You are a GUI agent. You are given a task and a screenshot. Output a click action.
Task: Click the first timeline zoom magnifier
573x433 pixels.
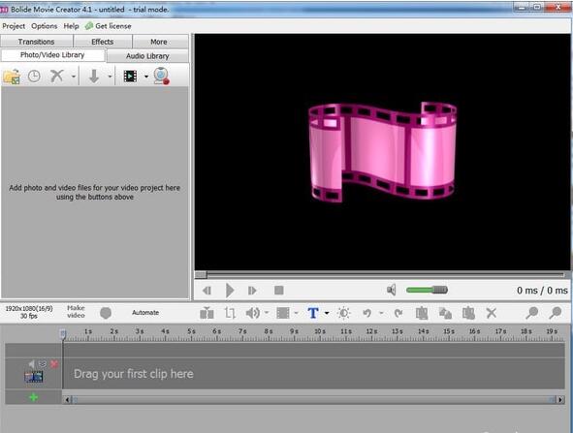pos(531,313)
